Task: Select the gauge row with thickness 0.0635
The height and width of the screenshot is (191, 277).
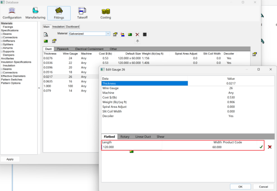Action: click(71, 81)
